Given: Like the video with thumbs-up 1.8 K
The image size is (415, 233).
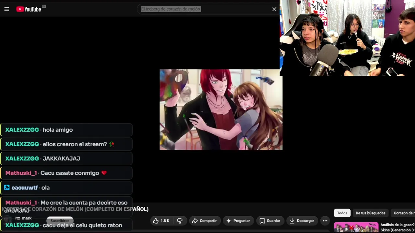Looking at the screenshot, I should point(161,221).
